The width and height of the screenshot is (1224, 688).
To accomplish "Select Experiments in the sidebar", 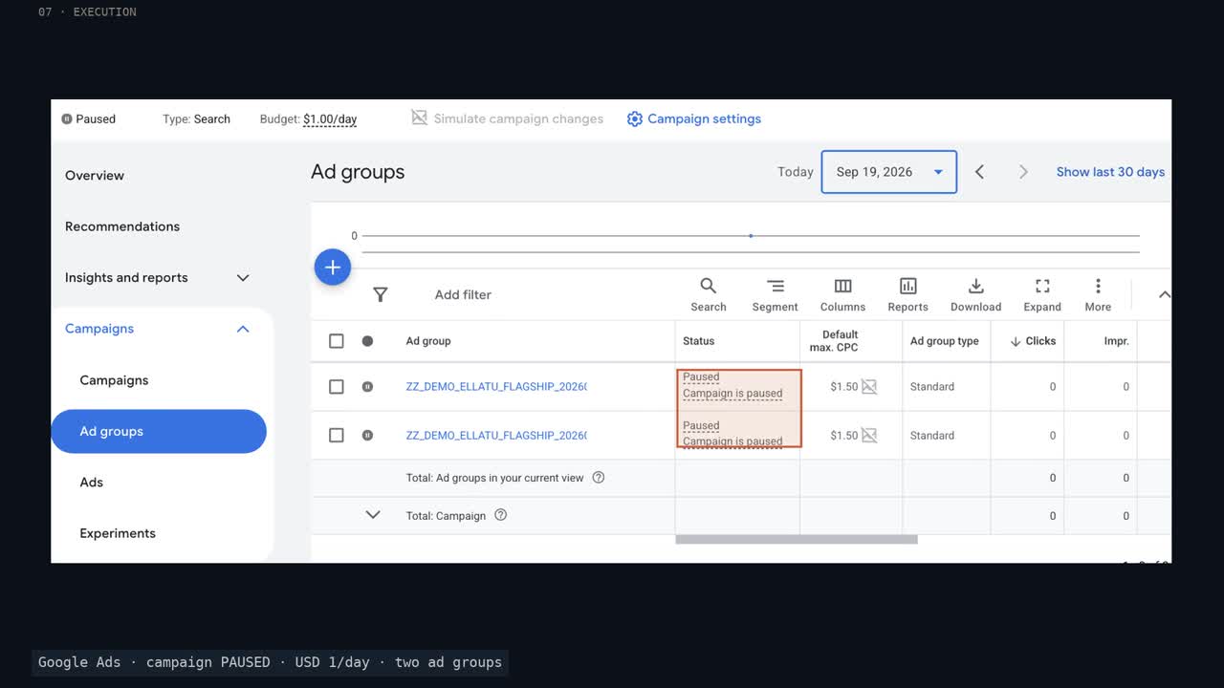I will click(x=118, y=533).
